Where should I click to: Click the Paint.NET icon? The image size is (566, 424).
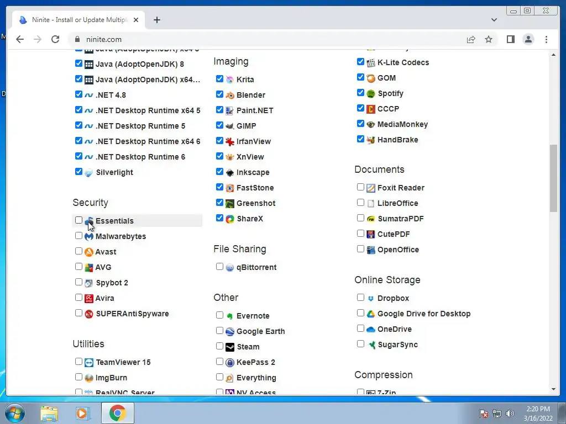229,110
